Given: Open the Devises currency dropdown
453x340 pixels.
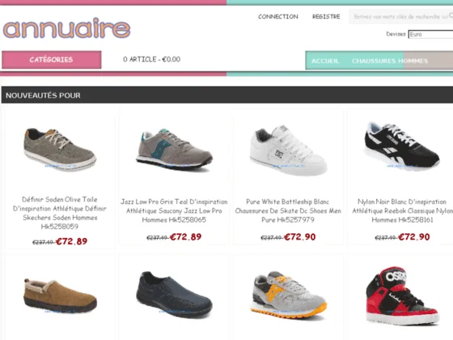Looking at the screenshot, I should (430, 34).
